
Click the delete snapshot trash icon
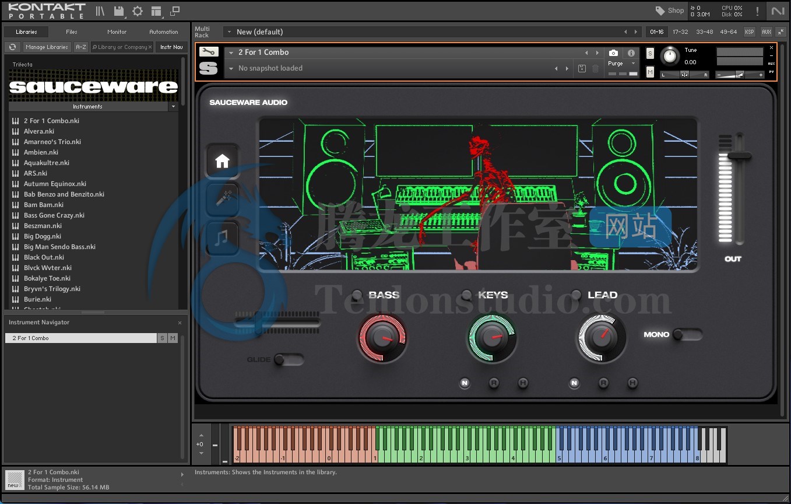(x=595, y=68)
